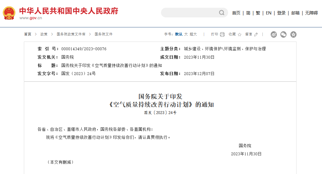
Task: Set font size to 大
Action: pyautogui.click(x=186, y=34)
